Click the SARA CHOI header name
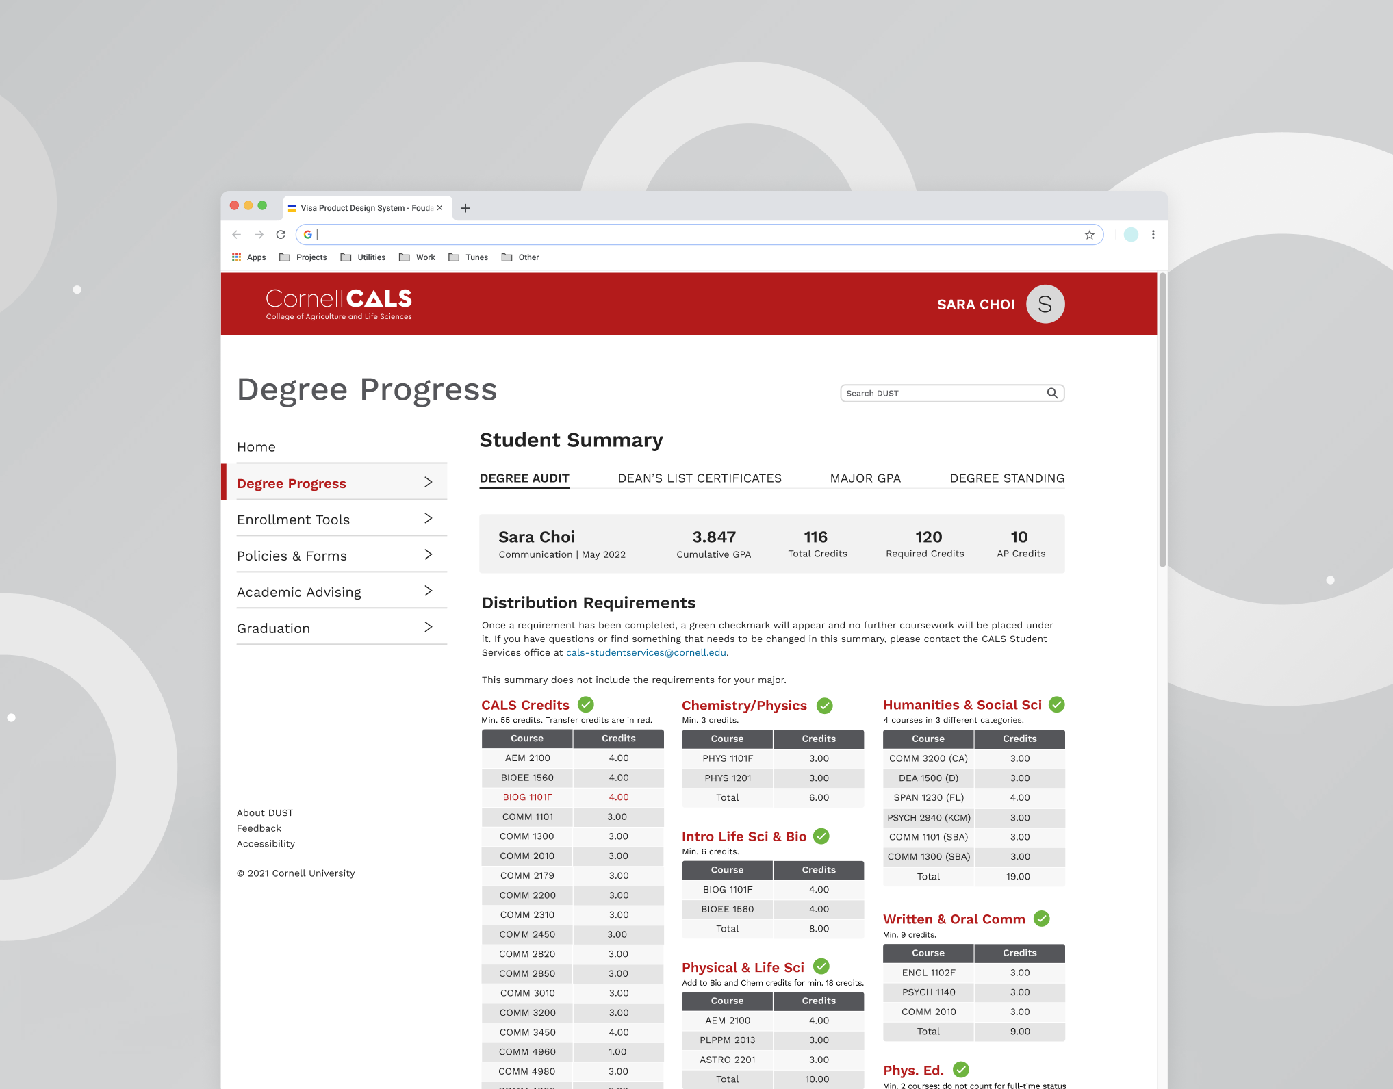The height and width of the screenshot is (1089, 1393). pyautogui.click(x=975, y=305)
